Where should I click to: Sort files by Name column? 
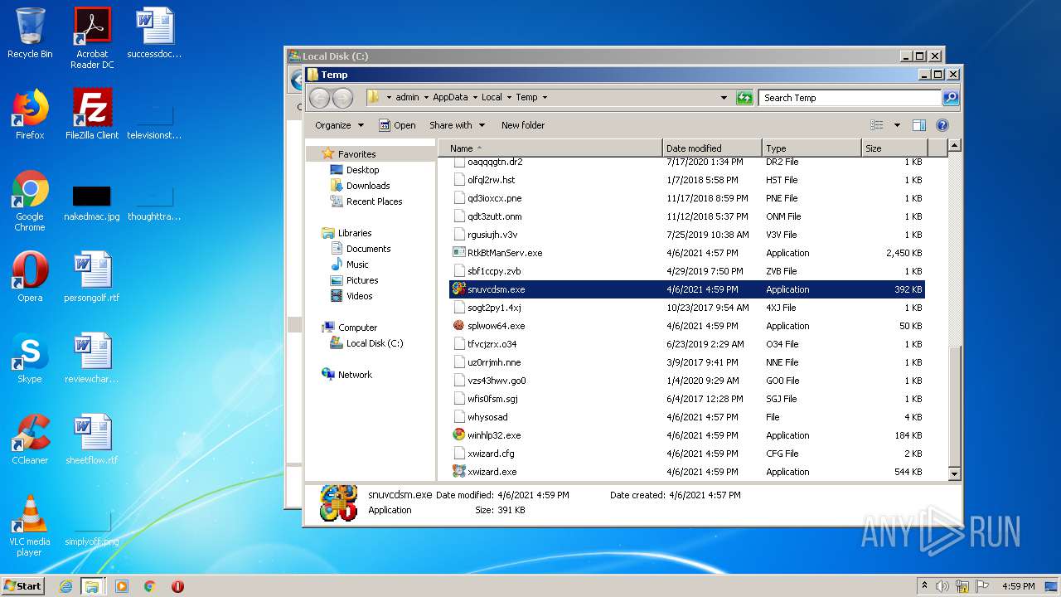pos(550,148)
